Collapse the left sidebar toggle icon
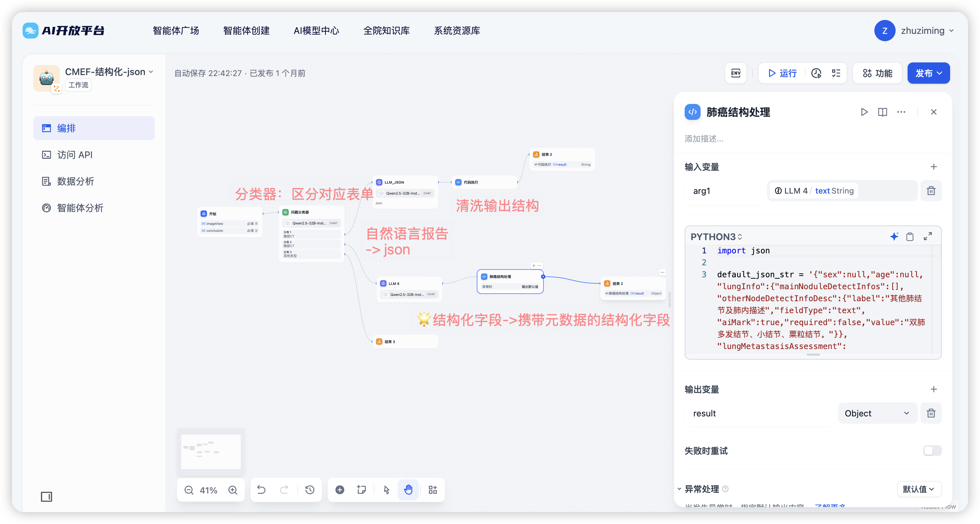The height and width of the screenshot is (524, 980). (47, 497)
